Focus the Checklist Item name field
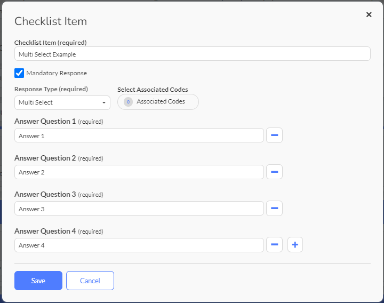 pos(192,54)
